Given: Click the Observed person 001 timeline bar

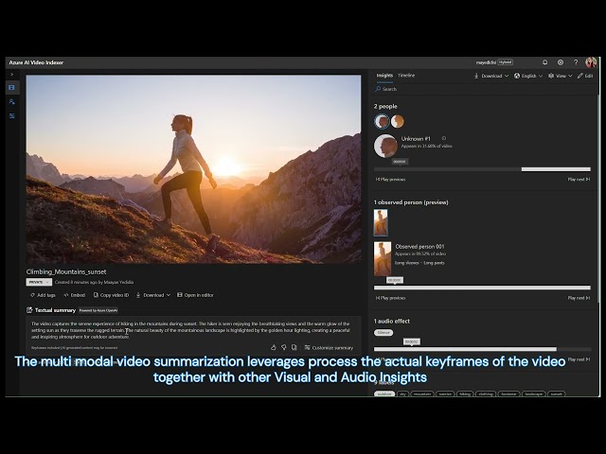Looking at the screenshot, I should tap(482, 288).
